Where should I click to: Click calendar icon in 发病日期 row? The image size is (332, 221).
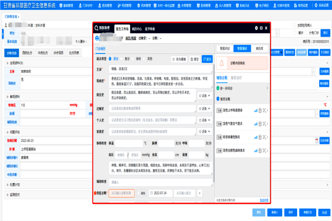317,140
